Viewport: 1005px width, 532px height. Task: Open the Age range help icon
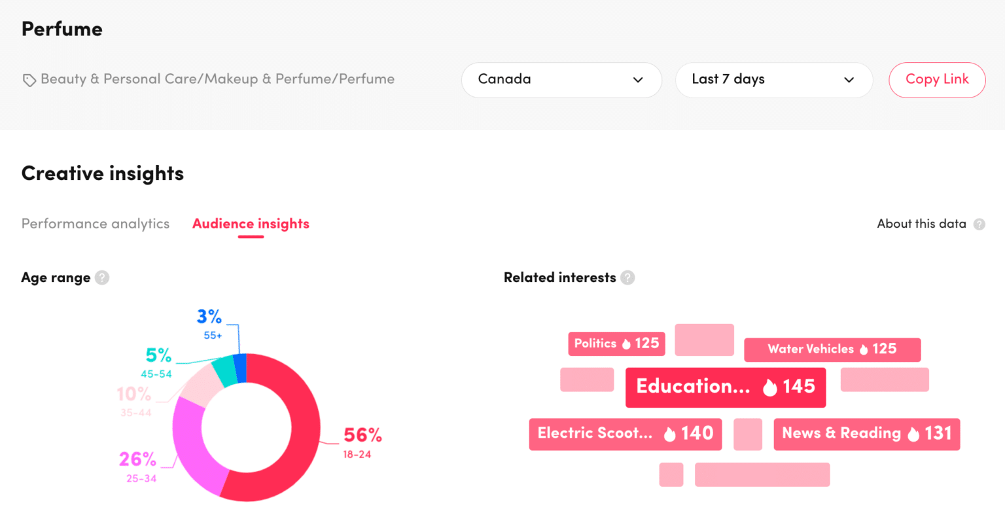102,277
